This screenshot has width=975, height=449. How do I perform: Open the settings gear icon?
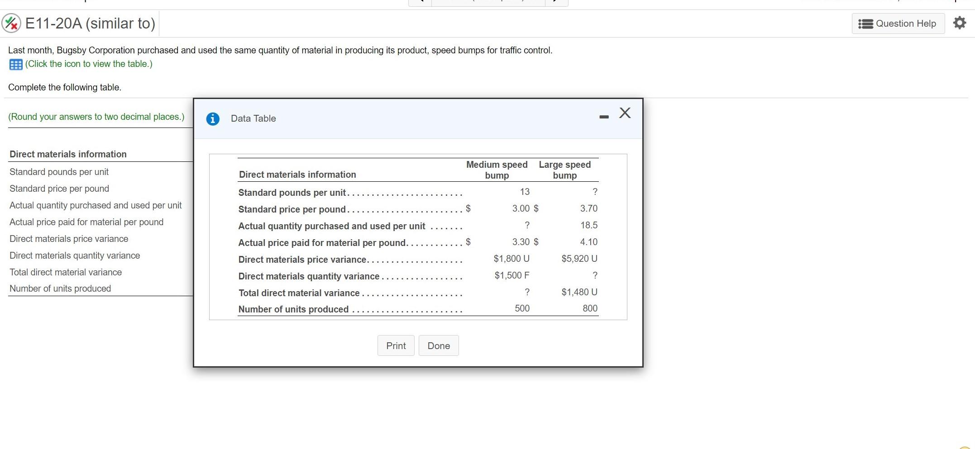click(x=959, y=23)
